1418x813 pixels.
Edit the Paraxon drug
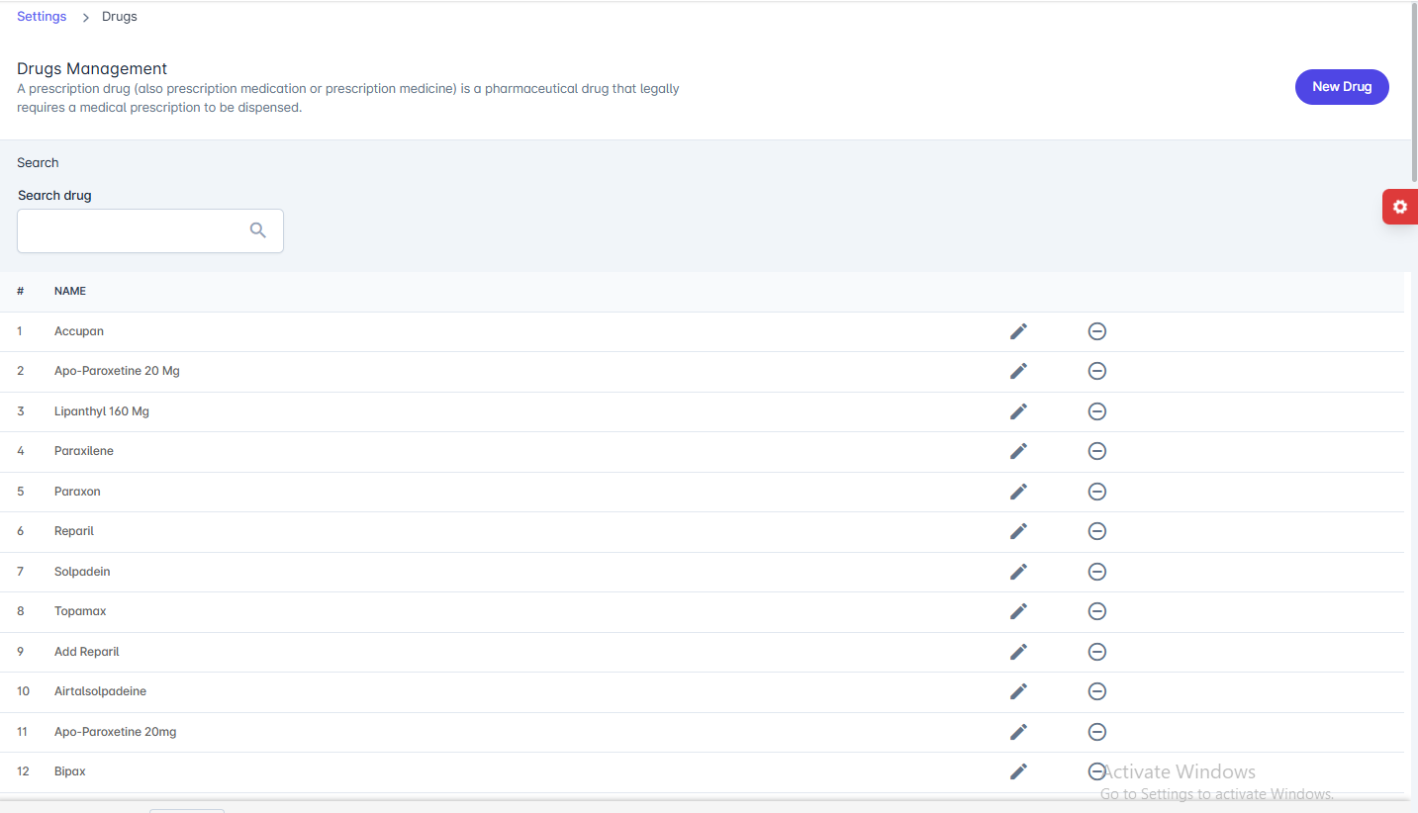1018,492
